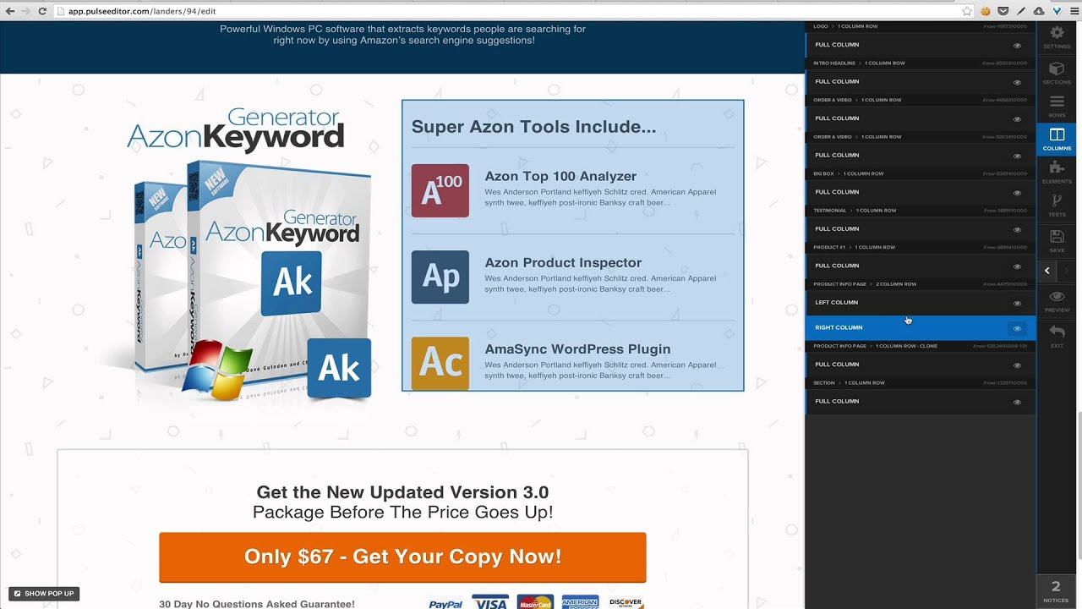This screenshot has height=609, width=1082.
Task: Toggle eye icon for Big Box column
Action: [x=1017, y=193]
